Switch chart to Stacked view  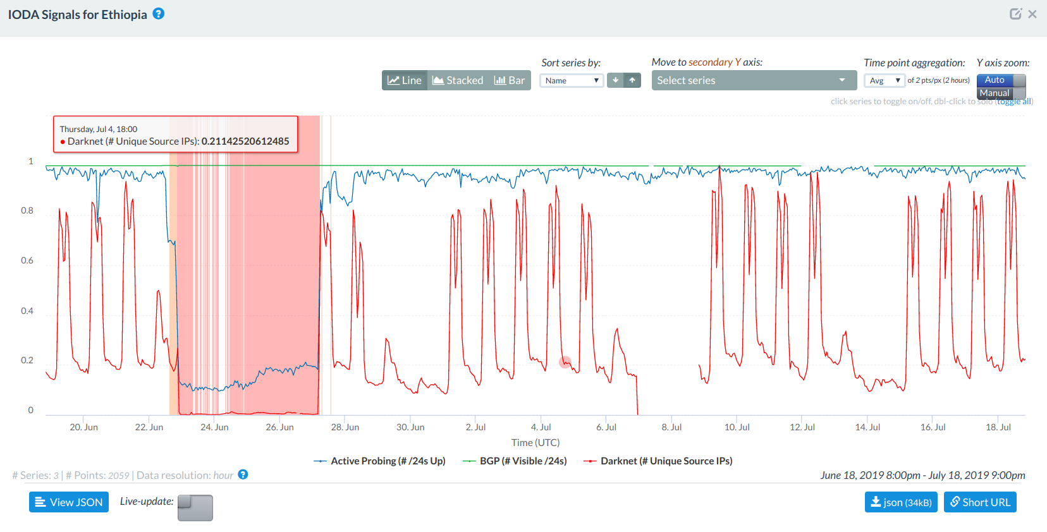(458, 80)
